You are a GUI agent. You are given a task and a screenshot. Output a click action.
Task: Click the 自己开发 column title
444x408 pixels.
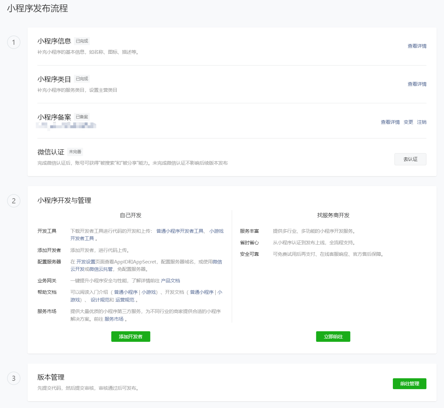pyautogui.click(x=130, y=215)
